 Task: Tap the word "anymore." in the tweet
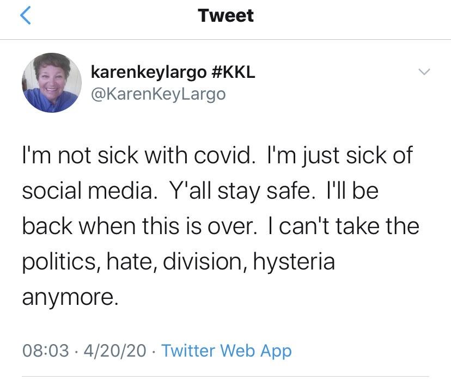point(70,297)
